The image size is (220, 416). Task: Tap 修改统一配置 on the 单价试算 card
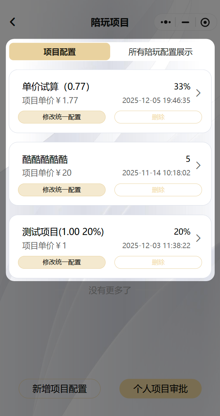pos(62,117)
